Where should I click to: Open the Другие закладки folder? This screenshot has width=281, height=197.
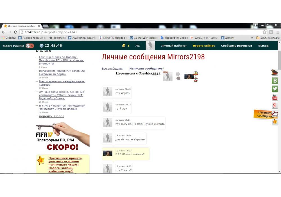pos(268,38)
